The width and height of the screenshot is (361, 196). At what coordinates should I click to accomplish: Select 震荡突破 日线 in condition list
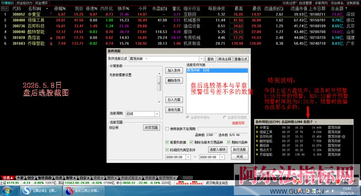[x=217, y=71]
